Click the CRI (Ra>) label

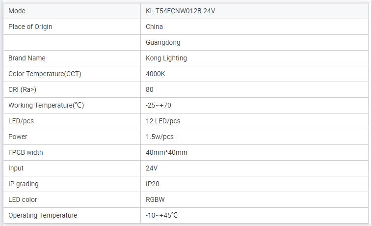(22, 89)
